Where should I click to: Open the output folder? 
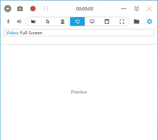coord(137,21)
